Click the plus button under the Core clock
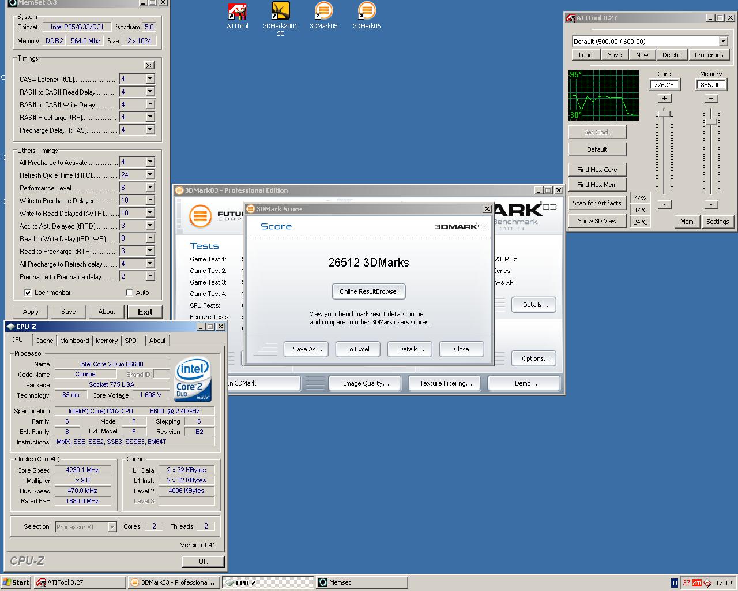This screenshot has width=738, height=591. [x=664, y=98]
